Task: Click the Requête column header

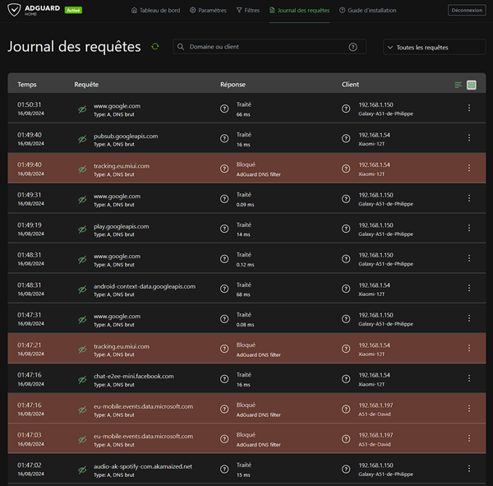Action: (x=86, y=85)
